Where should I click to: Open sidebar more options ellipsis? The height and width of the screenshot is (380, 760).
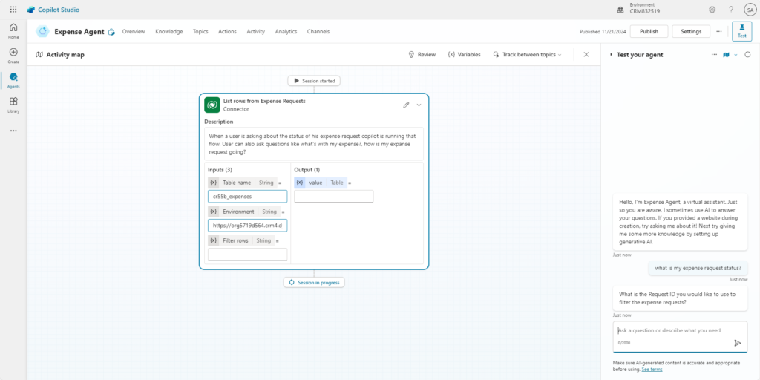13,131
